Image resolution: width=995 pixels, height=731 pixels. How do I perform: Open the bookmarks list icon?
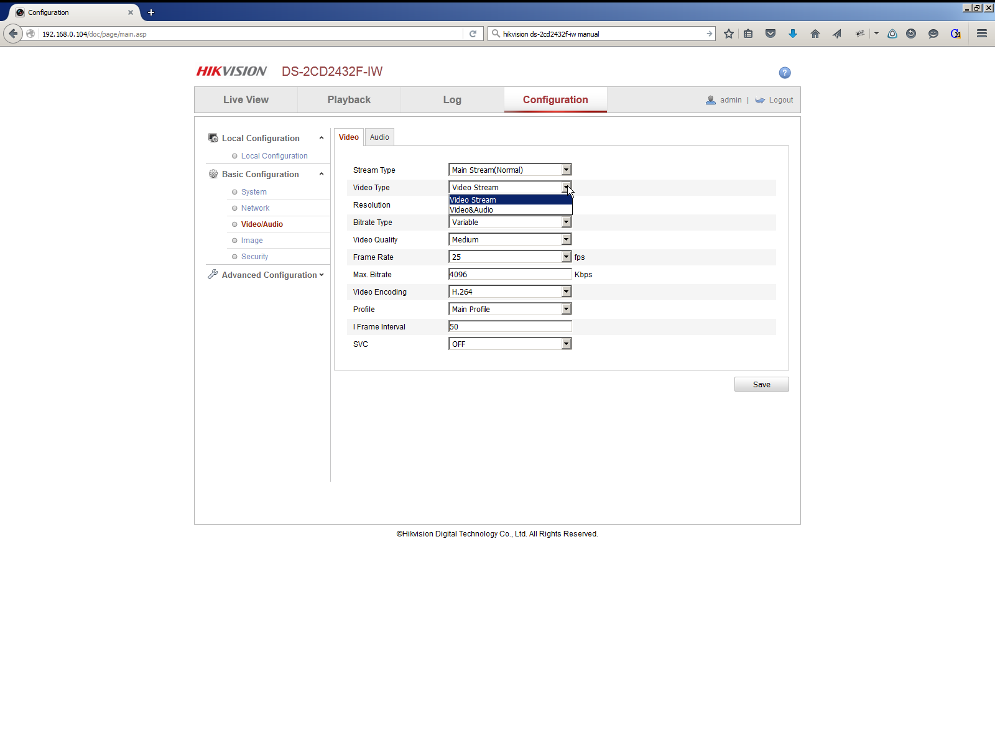[748, 34]
